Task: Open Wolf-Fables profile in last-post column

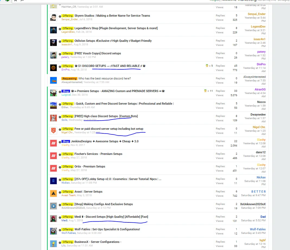Action: click(258, 229)
